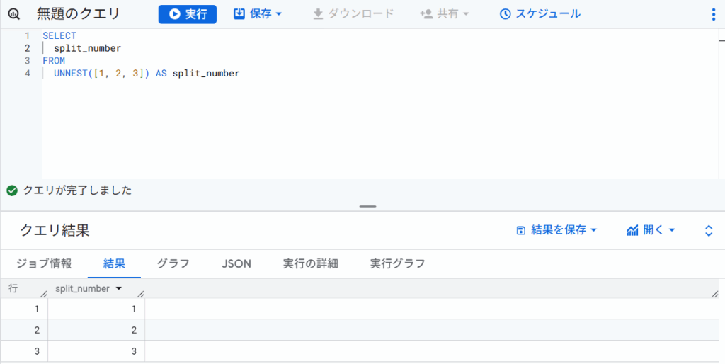Click the clock icon in スケジュール
This screenshot has height=364, width=725.
(505, 14)
